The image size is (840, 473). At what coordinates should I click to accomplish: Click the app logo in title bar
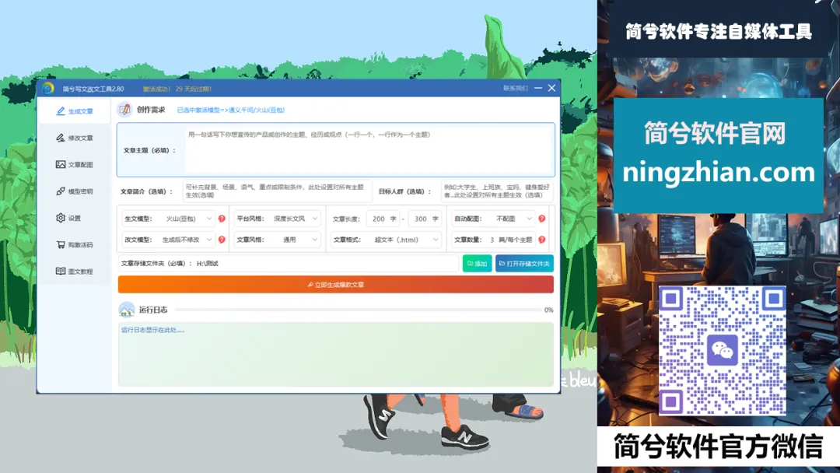(48, 89)
